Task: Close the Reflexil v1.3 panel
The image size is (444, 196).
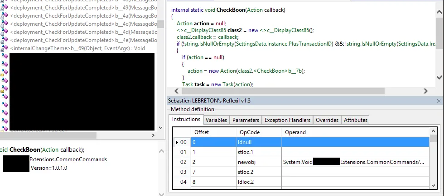Action: tap(438, 101)
